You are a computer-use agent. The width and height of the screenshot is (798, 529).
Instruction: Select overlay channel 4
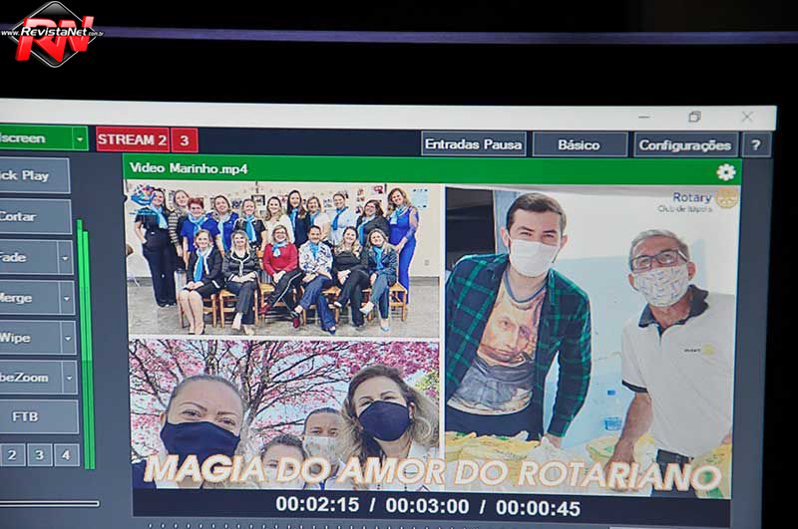[66, 455]
